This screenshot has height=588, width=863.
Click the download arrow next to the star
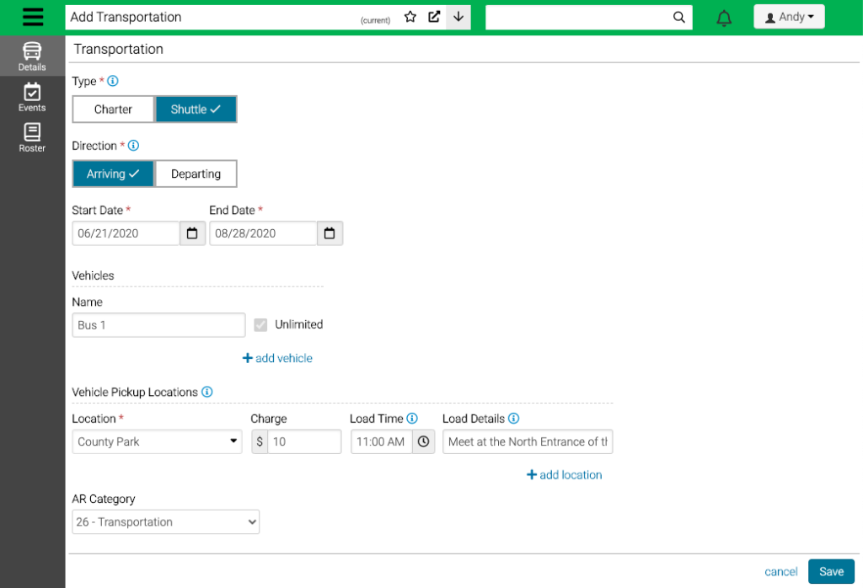tap(458, 16)
